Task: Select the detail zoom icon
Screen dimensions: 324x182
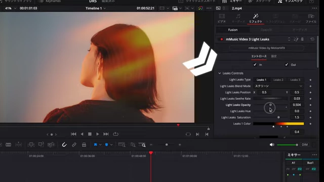Action: [x=133, y=145]
